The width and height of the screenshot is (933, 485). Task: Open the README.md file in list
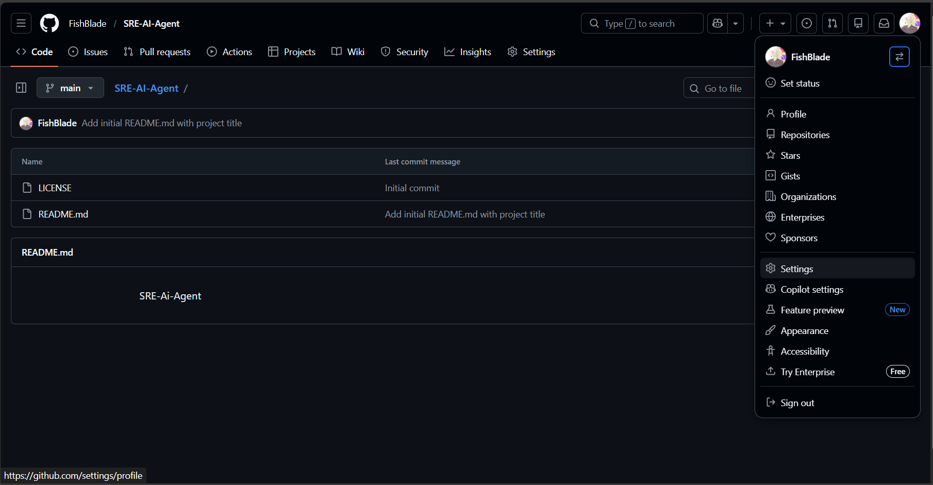click(x=63, y=214)
